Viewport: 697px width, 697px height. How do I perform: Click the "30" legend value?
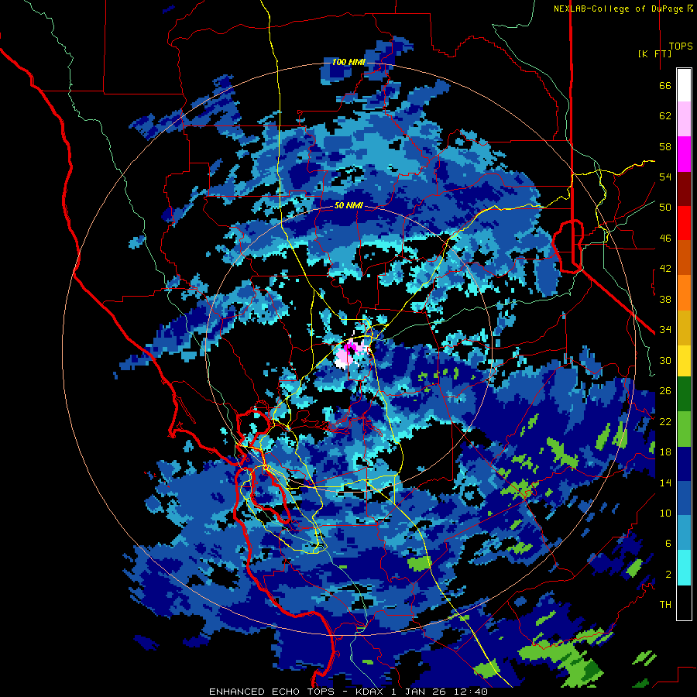(665, 360)
